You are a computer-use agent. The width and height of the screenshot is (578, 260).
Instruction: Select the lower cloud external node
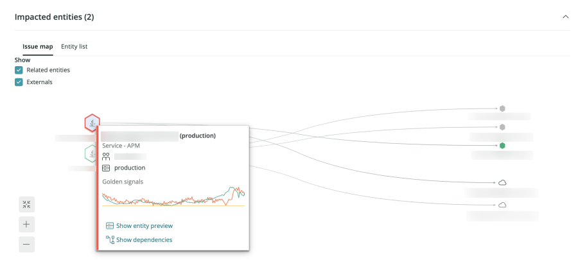click(502, 205)
